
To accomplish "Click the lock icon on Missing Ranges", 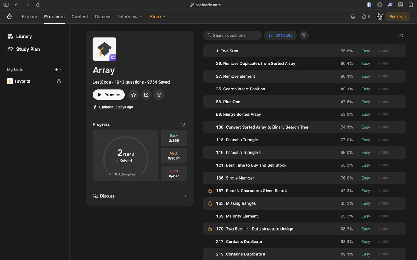I will 210,203.
